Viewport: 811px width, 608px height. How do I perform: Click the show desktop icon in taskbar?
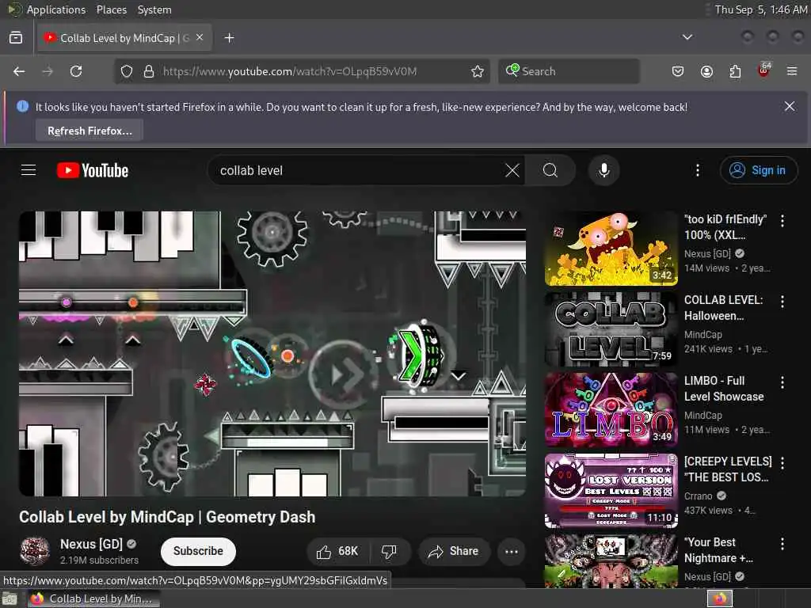(10, 598)
